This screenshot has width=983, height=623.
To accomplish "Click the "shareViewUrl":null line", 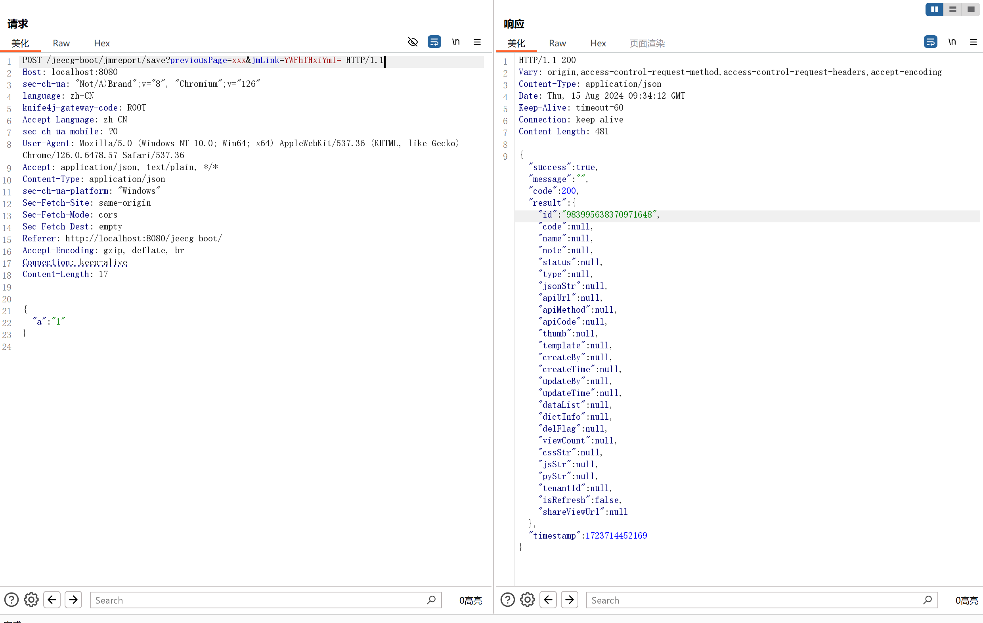I will pyautogui.click(x=583, y=512).
